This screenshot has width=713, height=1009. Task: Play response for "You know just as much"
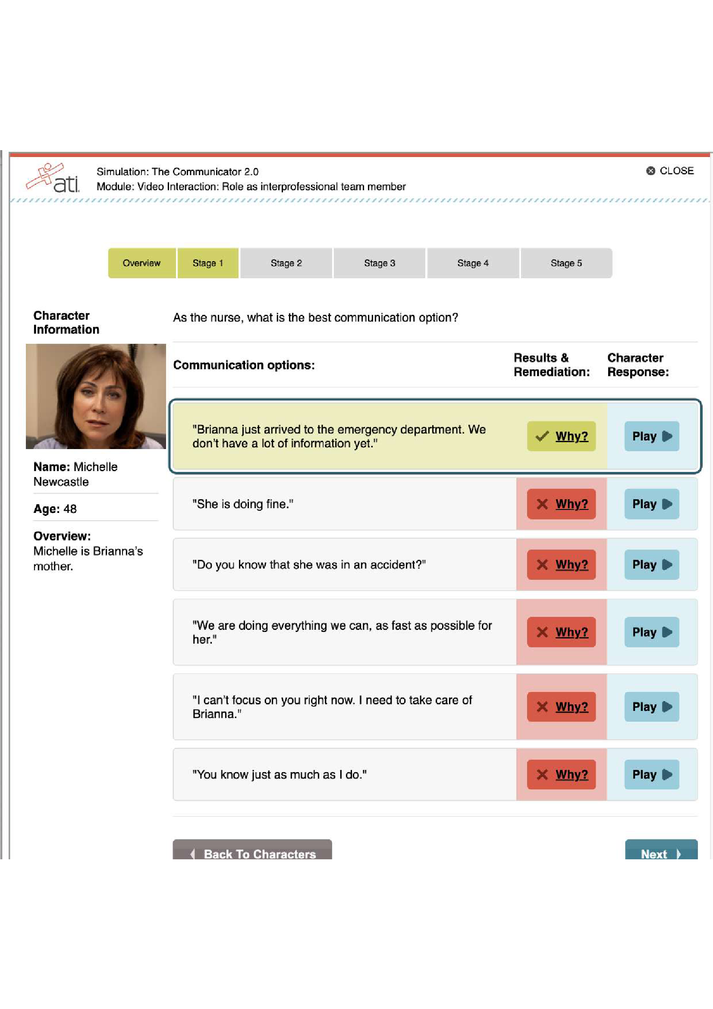pyautogui.click(x=651, y=774)
